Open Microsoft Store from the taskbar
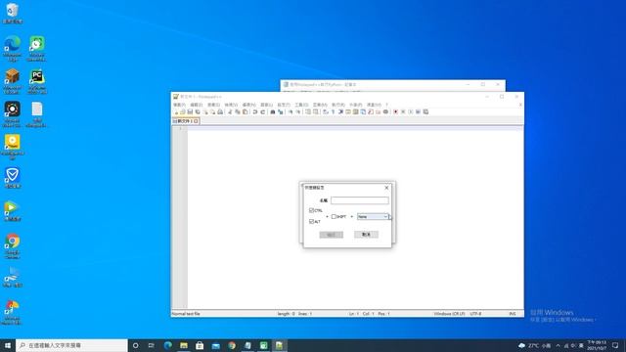Viewport: 626px width, 352px height. tap(200, 345)
